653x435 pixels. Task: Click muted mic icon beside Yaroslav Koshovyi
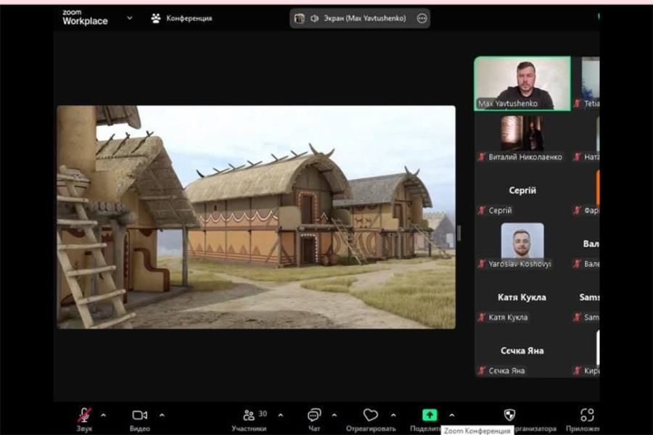click(x=482, y=263)
